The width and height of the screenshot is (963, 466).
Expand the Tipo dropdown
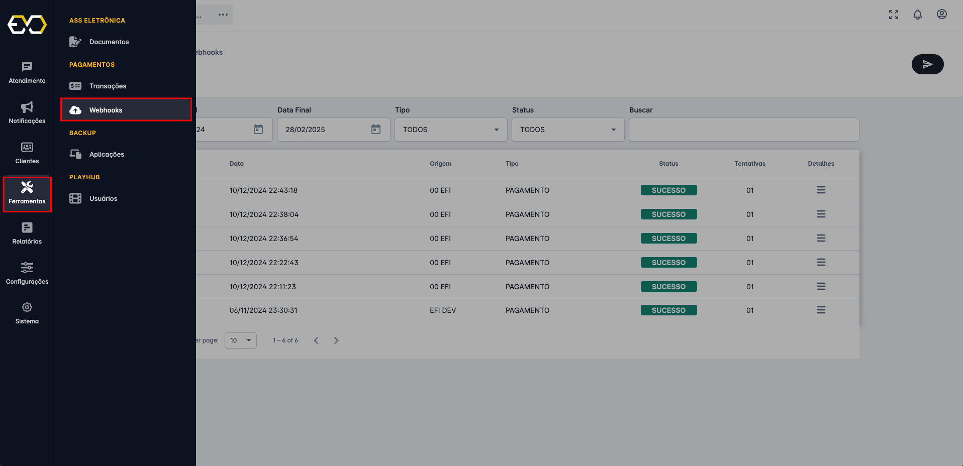click(x=497, y=130)
